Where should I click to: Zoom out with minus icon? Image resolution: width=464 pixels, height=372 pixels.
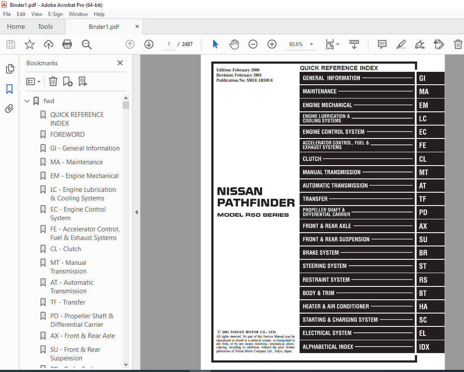pyautogui.click(x=253, y=44)
